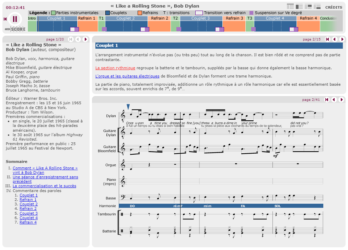Open Couplet 1 commentary in Sommaire
Image resolution: width=348 pixels, height=250 pixels.
[28, 195]
